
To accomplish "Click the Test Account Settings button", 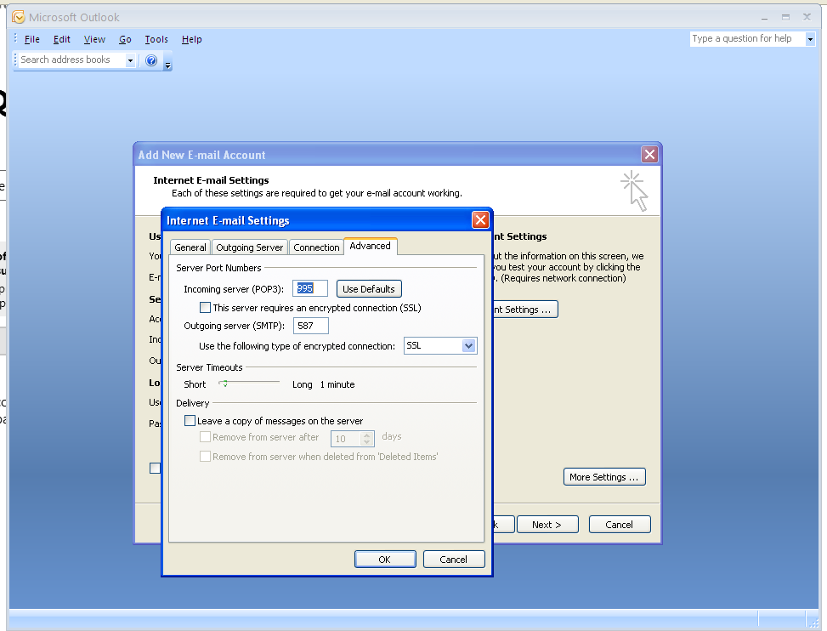I will pyautogui.click(x=525, y=310).
